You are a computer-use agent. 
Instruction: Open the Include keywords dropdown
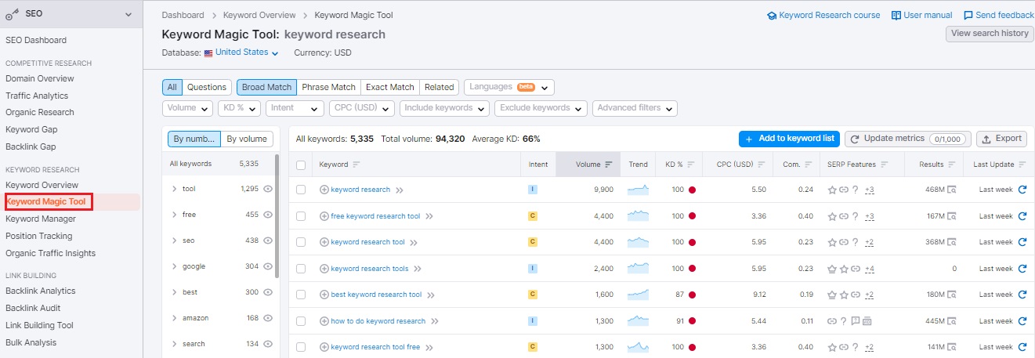(444, 108)
